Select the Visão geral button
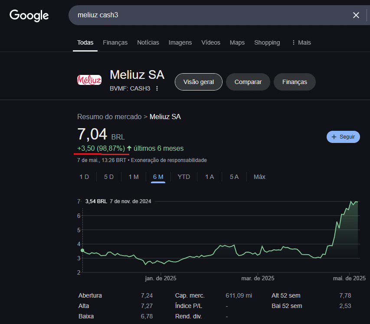The height and width of the screenshot is (324, 370). (199, 82)
